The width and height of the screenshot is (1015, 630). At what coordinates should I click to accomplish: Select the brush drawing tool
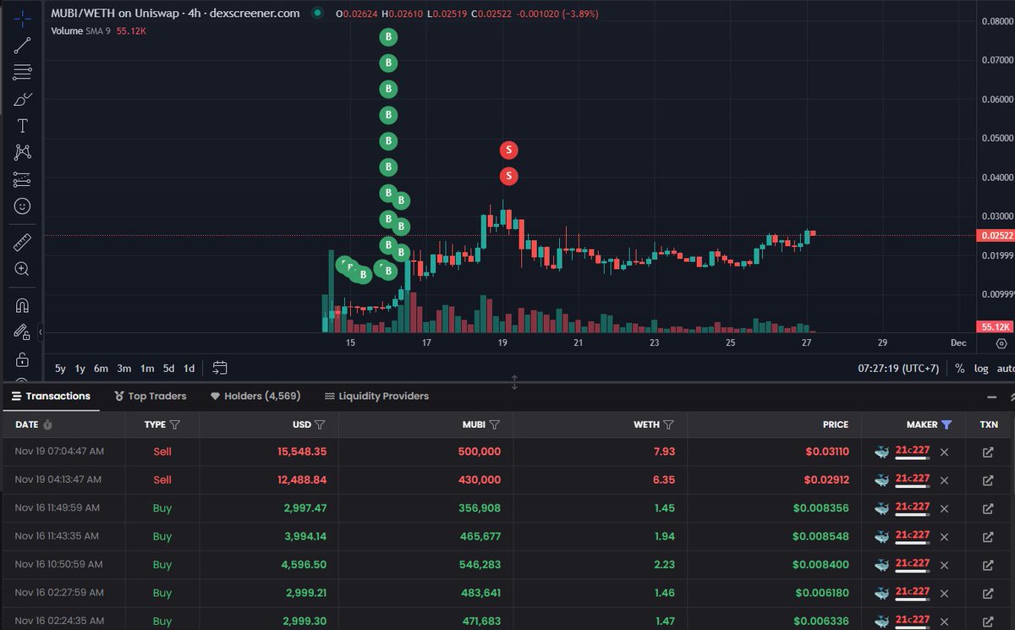[x=22, y=99]
